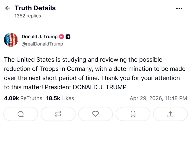This screenshot has width=192, height=143.
Task: Share the post using the upload icon
Action: 170,114
